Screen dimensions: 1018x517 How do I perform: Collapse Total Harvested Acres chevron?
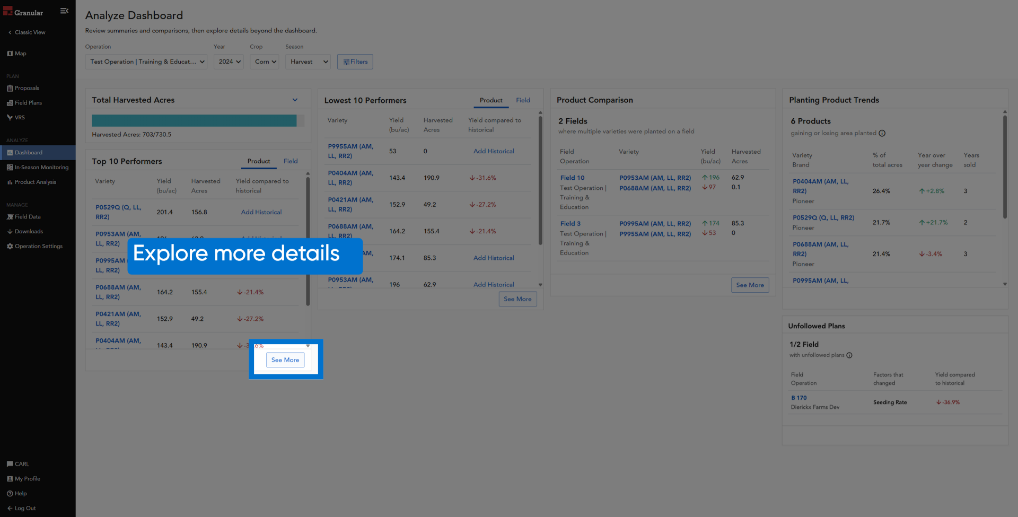[295, 100]
